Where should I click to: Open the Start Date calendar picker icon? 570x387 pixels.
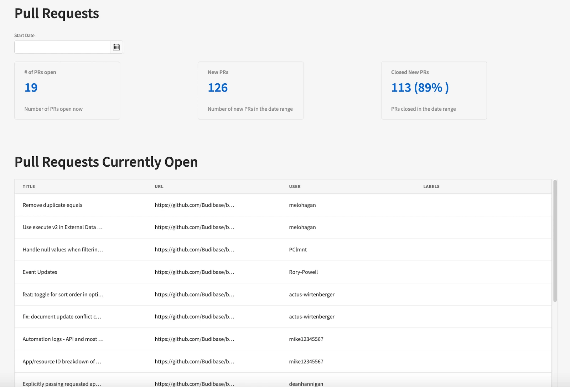pyautogui.click(x=116, y=47)
